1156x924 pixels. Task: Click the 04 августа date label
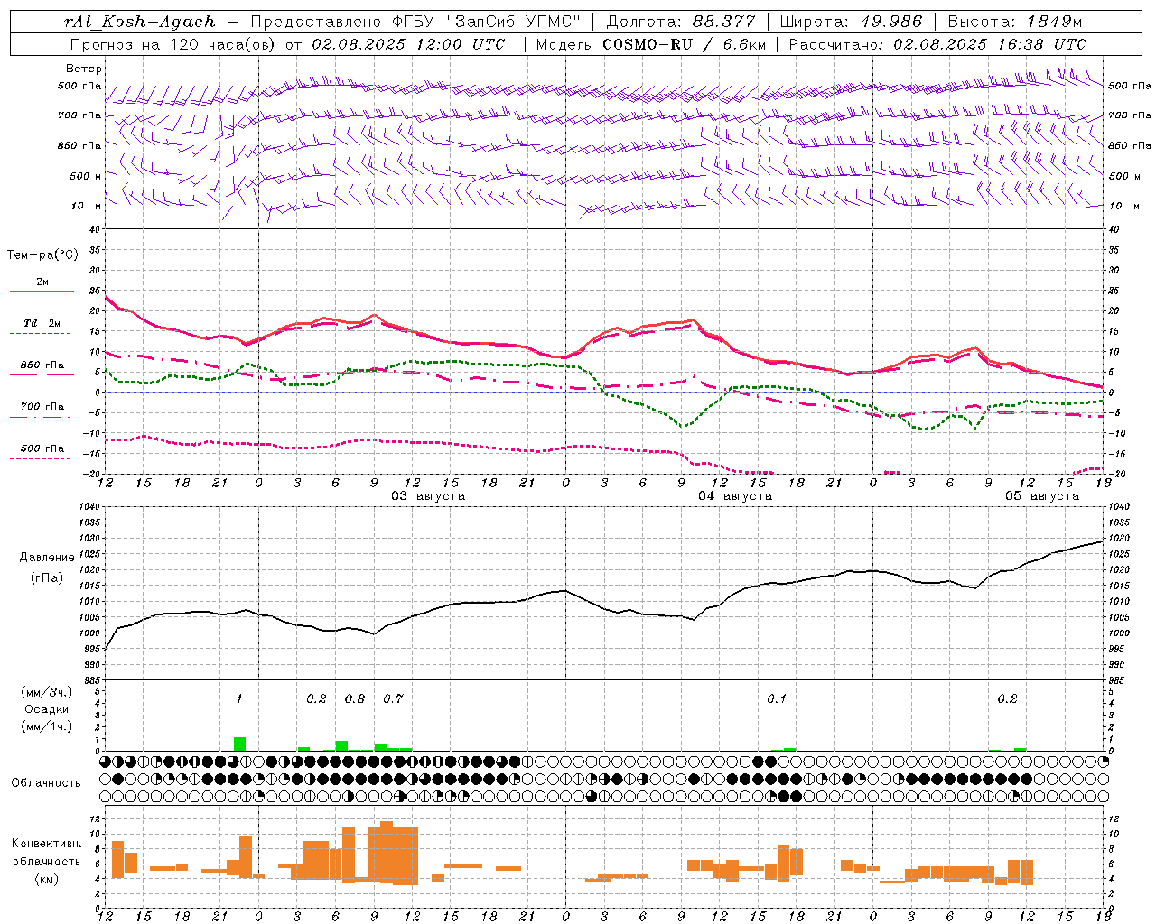735,496
